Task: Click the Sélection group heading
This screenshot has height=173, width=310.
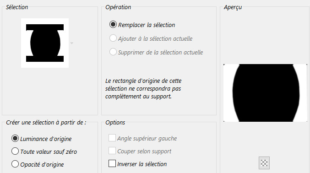Action: point(17,7)
